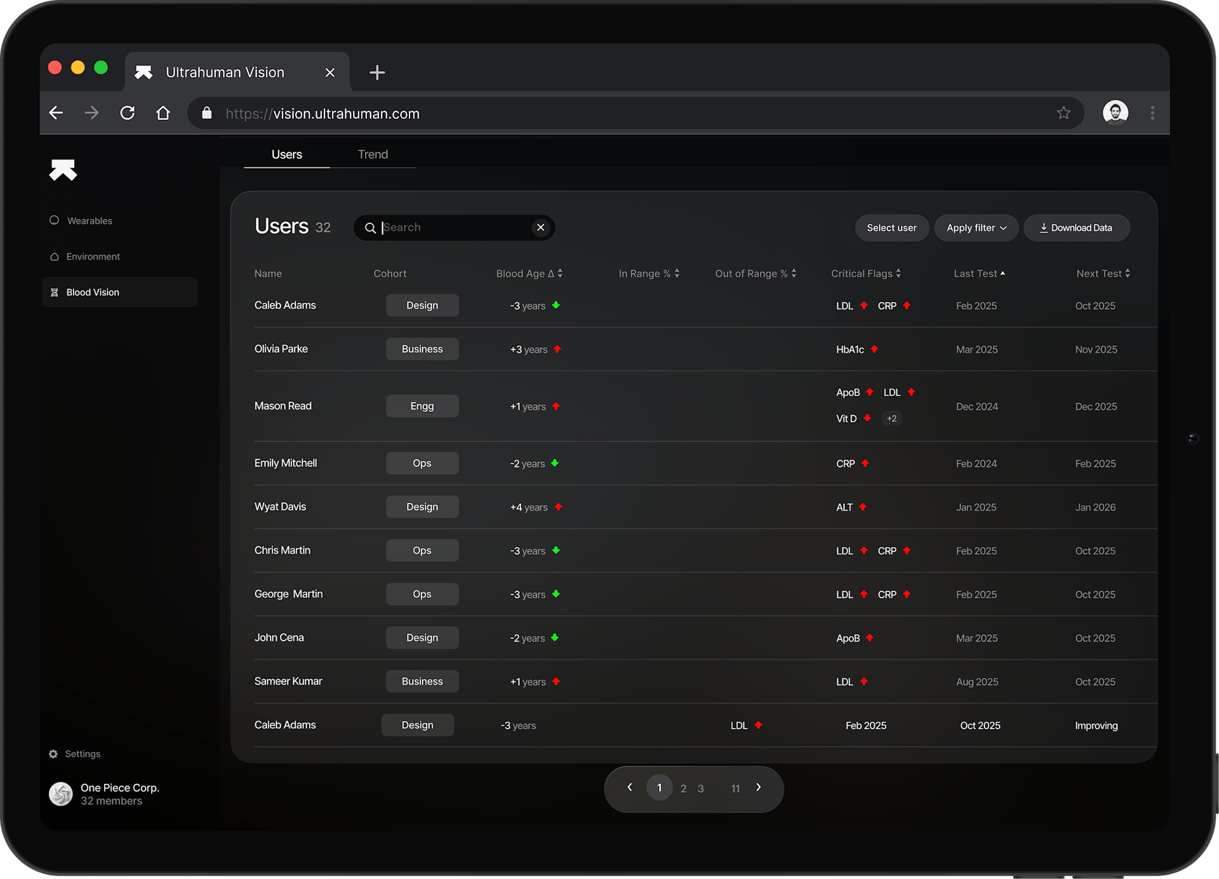Viewport: 1219px width, 879px height.
Task: Open Settings via the gear icon
Action: click(53, 753)
